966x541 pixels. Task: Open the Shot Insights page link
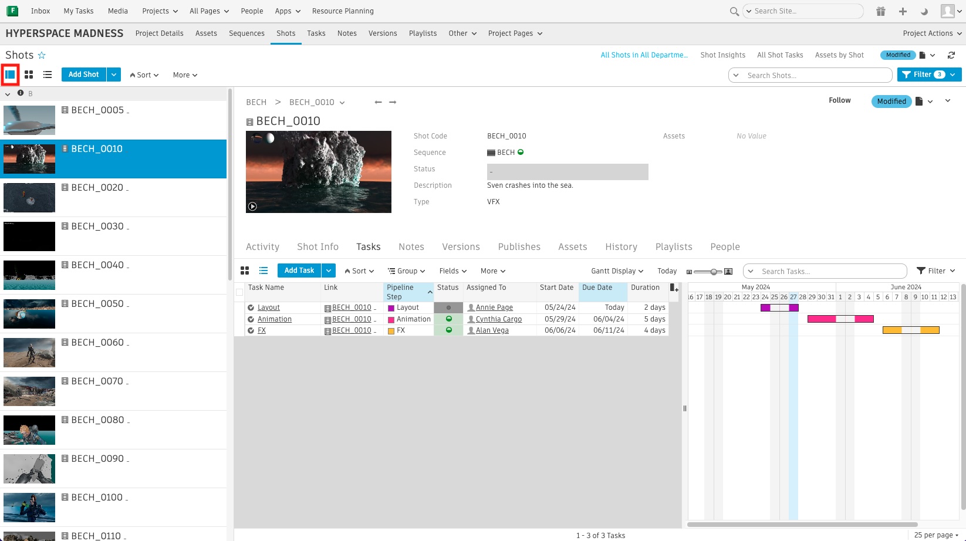(x=722, y=55)
